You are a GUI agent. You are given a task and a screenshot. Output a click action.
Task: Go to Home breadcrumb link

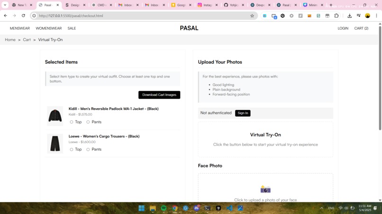[x=10, y=40]
